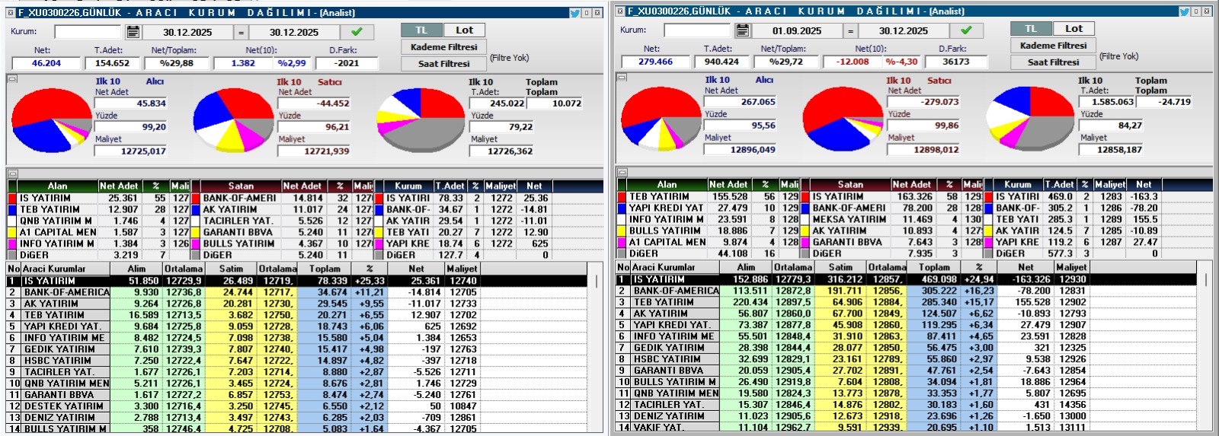Click the green checkmark in left window

click(357, 32)
